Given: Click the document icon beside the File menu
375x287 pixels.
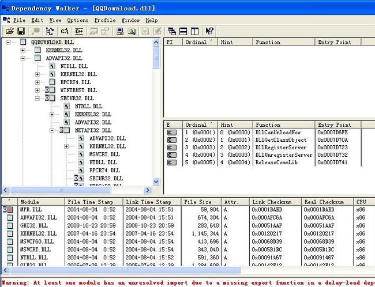Looking at the screenshot, I should (x=6, y=20).
